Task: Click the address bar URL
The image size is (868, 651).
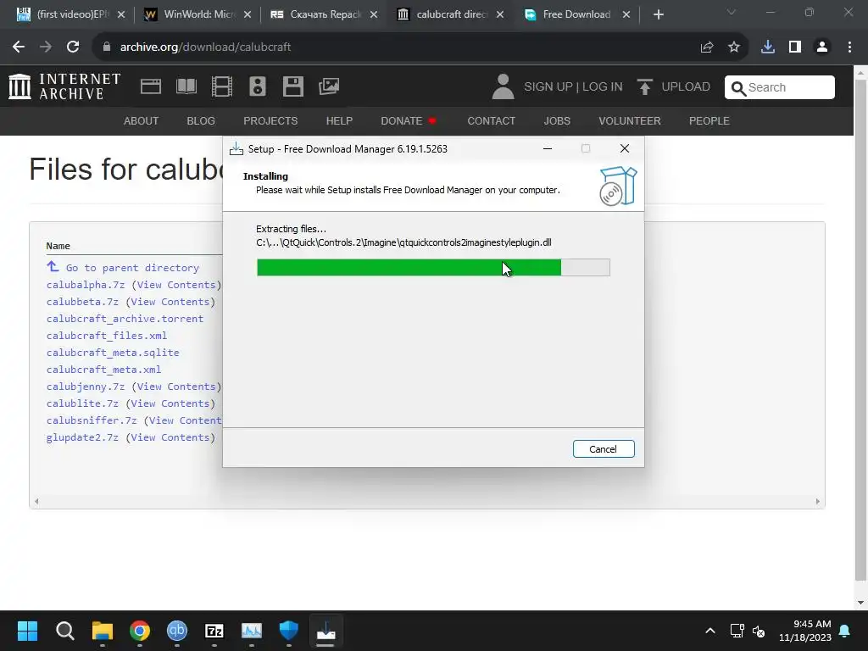Action: [205, 47]
